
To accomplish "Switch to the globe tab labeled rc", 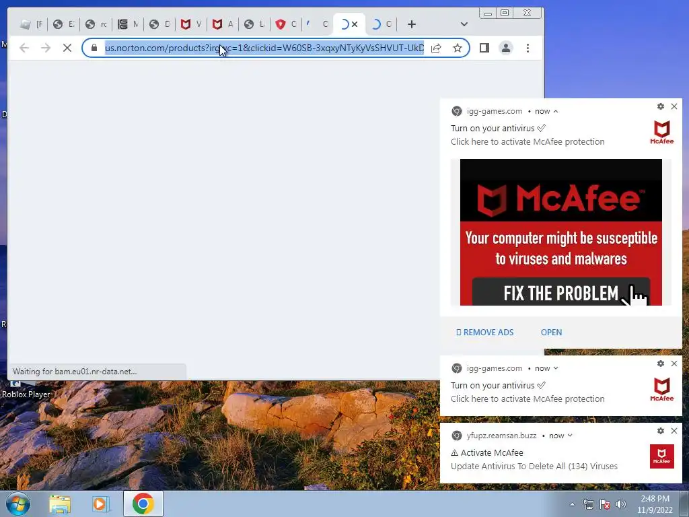I will (96, 25).
